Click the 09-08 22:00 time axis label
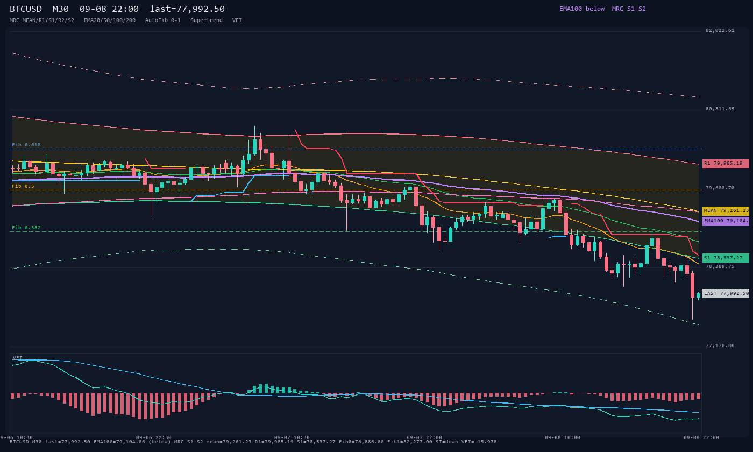The height and width of the screenshot is (452, 753). click(x=701, y=437)
